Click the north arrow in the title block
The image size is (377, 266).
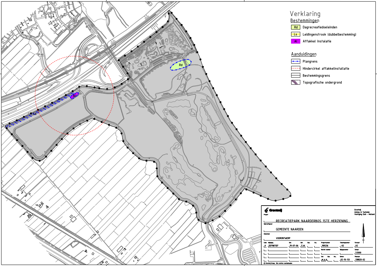[x=363, y=233]
